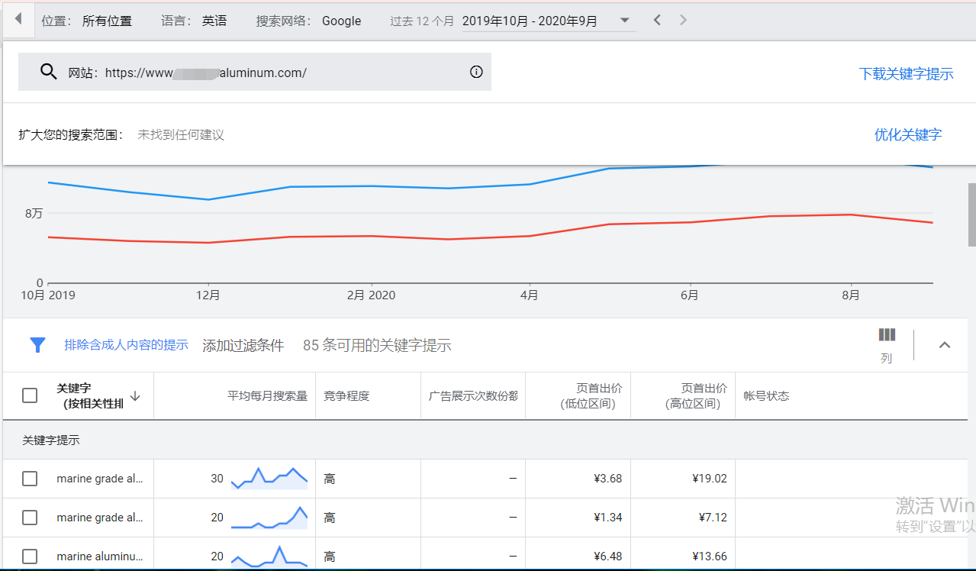Viewport: 976px width, 571px height.
Task: Select checkbox for the marine aluminu... row
Action: pyautogui.click(x=30, y=556)
